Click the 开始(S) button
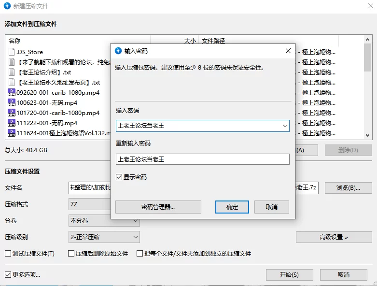 [x=290, y=275]
